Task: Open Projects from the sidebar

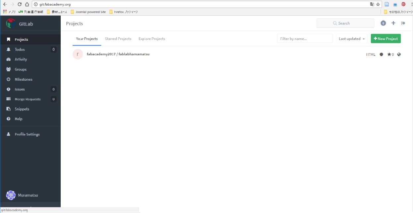Action: point(30,39)
